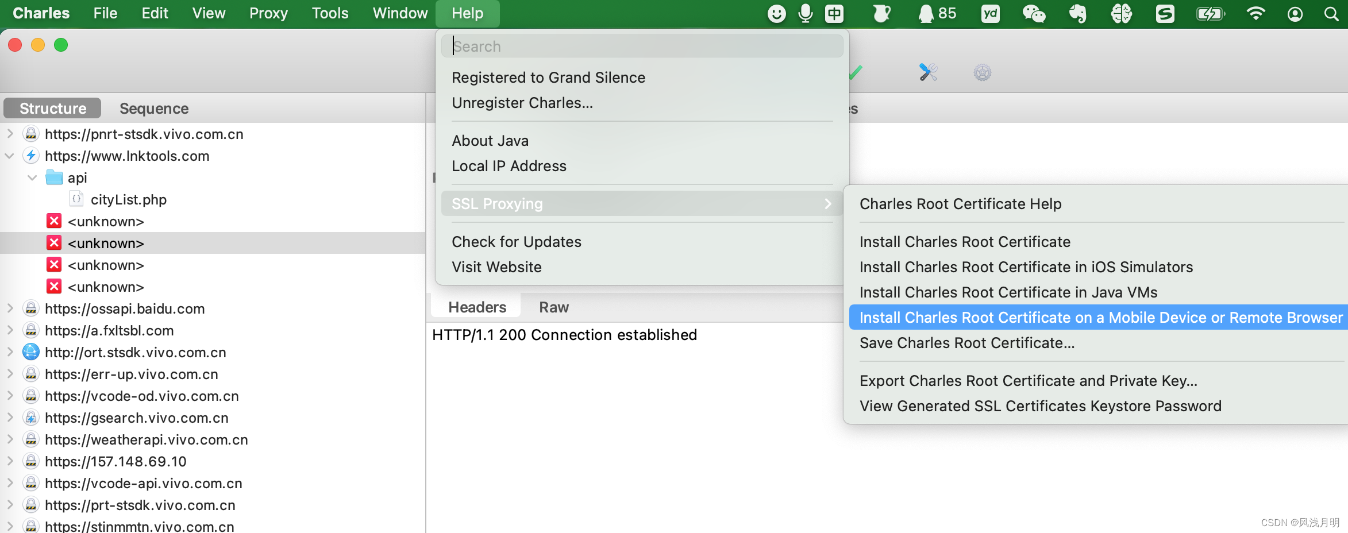Expand the weatherapi.vivo.com.cn node
The image size is (1348, 533).
click(10, 439)
